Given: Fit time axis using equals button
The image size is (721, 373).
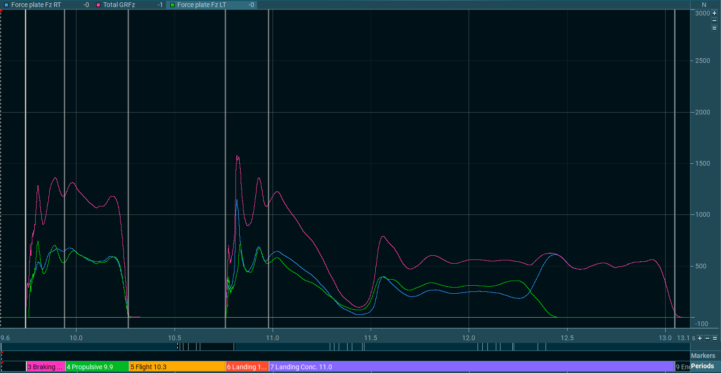Looking at the screenshot, I should click(715, 338).
